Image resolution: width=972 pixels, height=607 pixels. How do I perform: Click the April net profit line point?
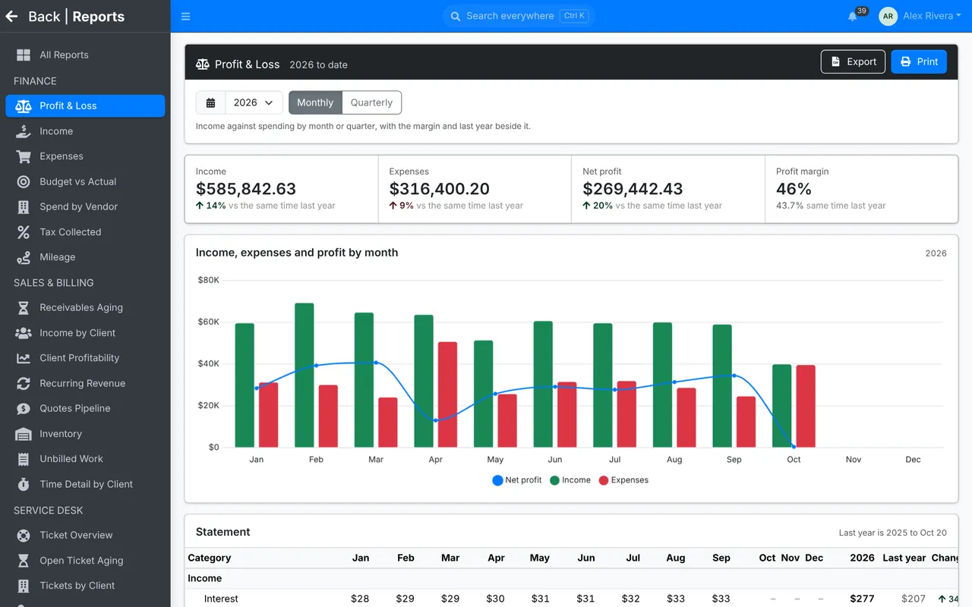click(x=436, y=420)
